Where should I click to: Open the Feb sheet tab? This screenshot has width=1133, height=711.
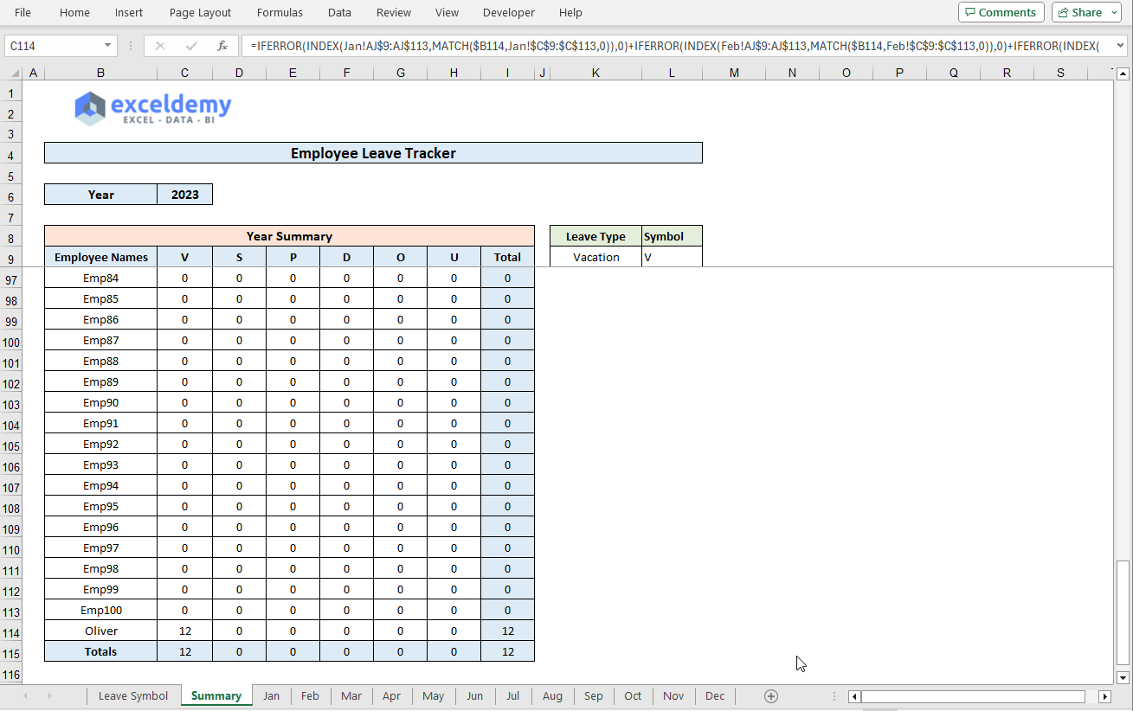(x=310, y=696)
